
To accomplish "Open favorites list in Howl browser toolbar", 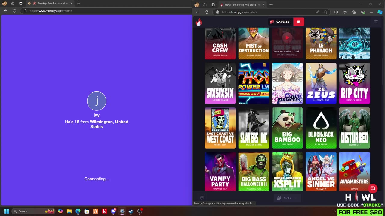I will pyautogui.click(x=345, y=12).
